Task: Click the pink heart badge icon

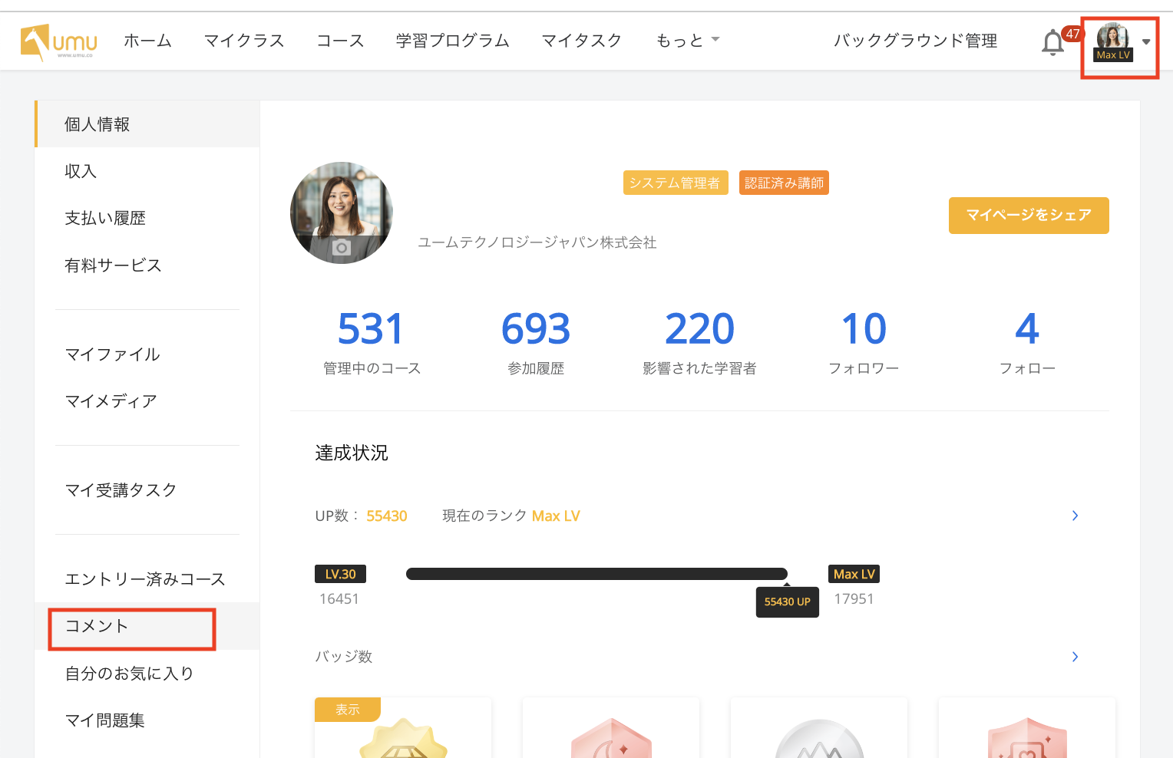Action: 1026,740
